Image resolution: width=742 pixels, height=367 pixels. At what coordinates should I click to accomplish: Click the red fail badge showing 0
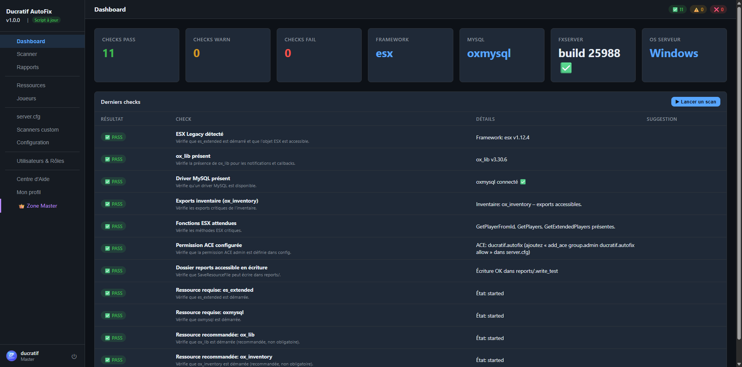(x=718, y=9)
